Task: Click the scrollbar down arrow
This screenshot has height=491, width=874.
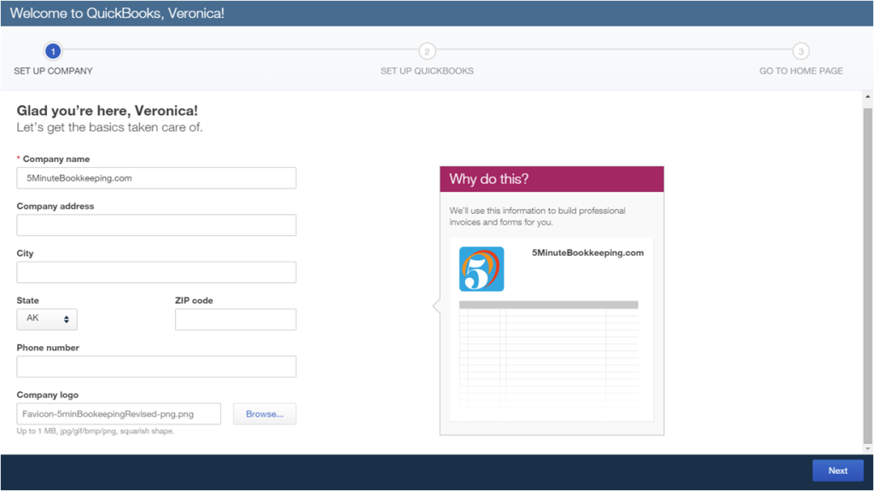Action: 868,448
